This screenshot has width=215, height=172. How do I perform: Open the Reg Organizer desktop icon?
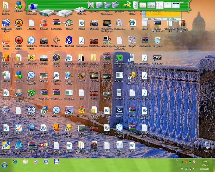click(x=18, y=145)
